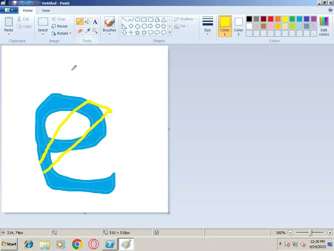The image size is (334, 251).
Task: Launch Internet Explorer from the taskbar
Action: (x=29, y=244)
